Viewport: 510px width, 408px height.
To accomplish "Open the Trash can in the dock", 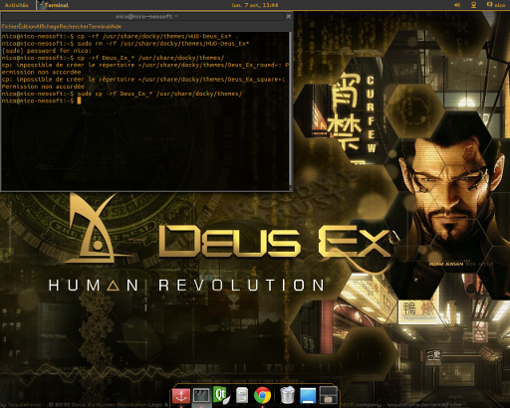I will (x=287, y=395).
